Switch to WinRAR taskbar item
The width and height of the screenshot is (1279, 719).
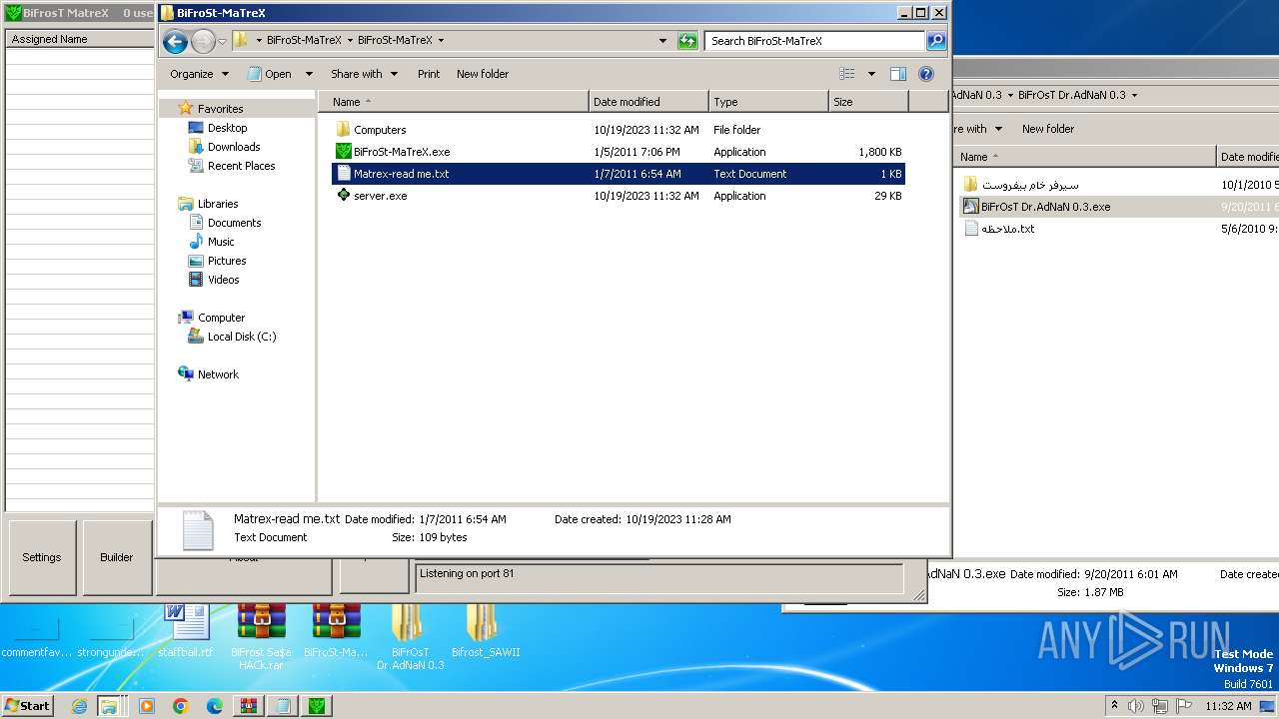point(249,706)
